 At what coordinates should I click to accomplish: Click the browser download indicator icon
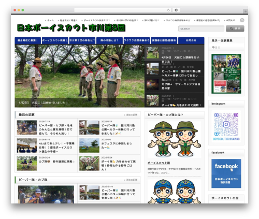tap(176, 10)
